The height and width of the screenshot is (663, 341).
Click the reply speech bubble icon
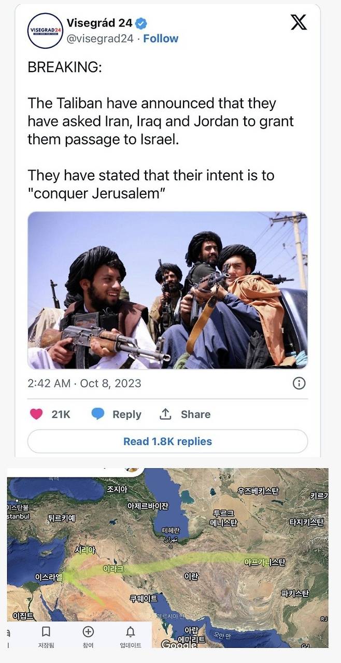[98, 414]
